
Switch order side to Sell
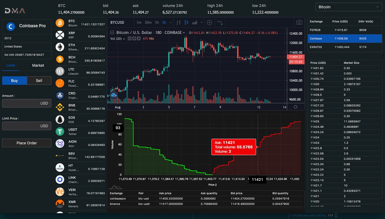click(x=39, y=81)
